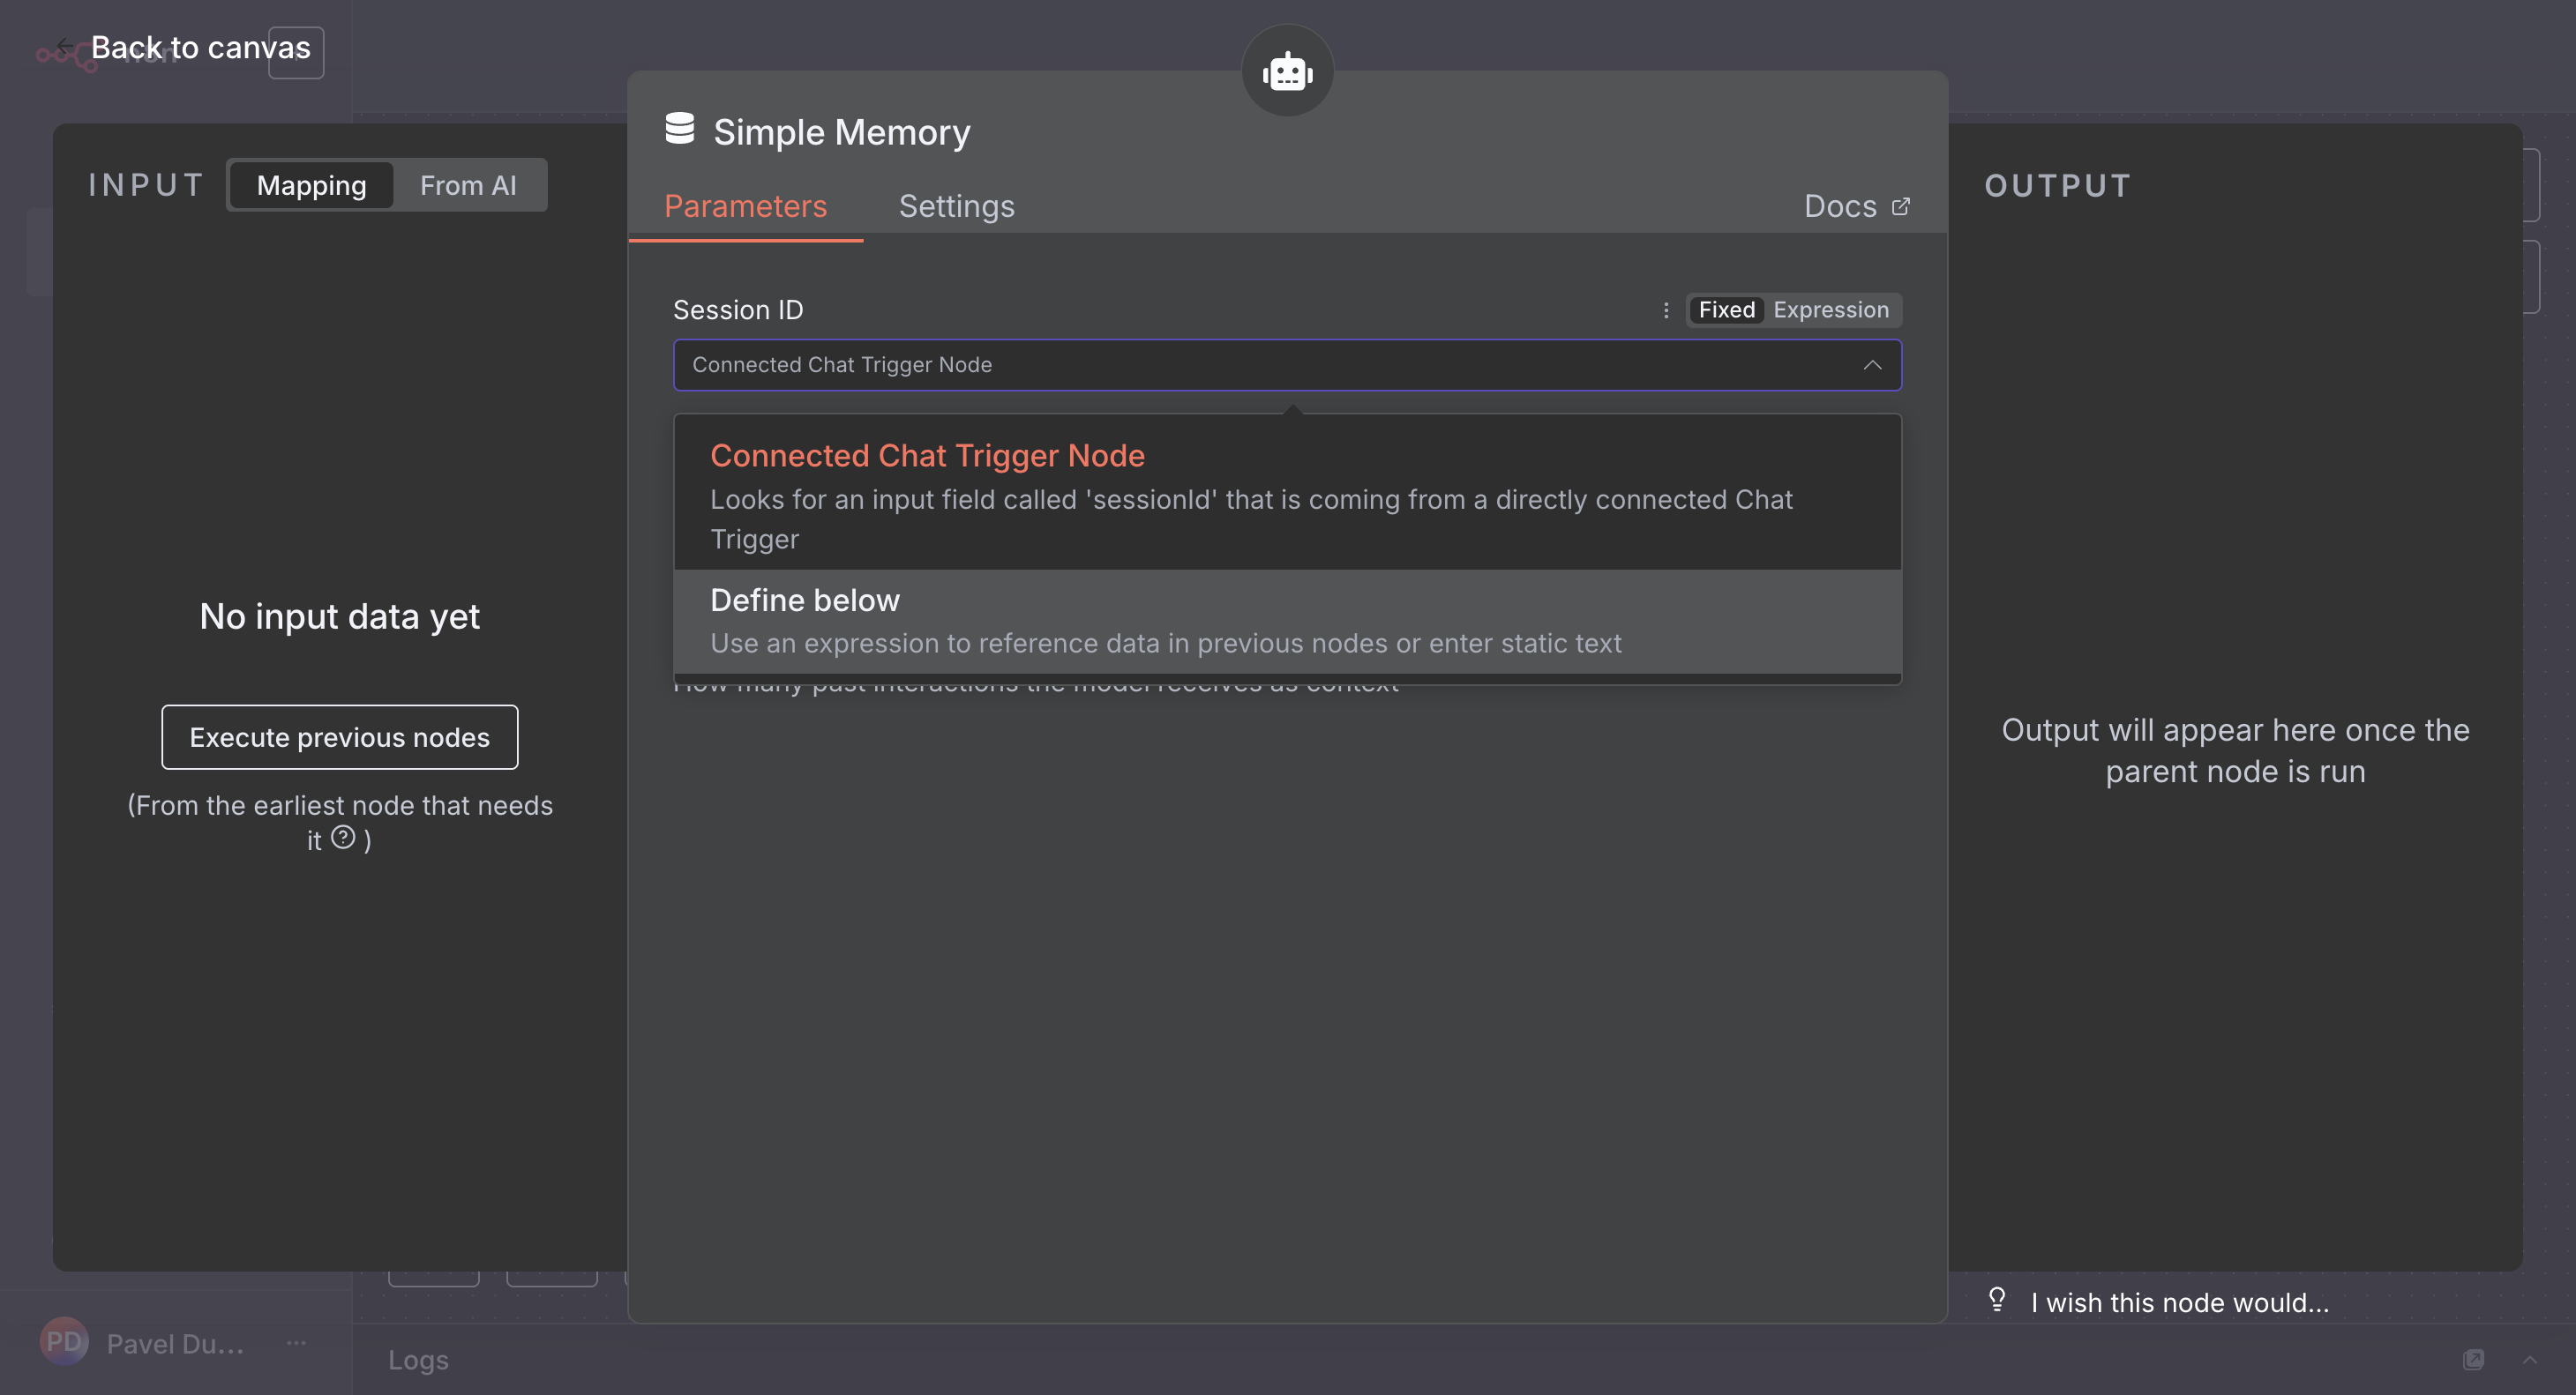Open the Settings tab

956,207
